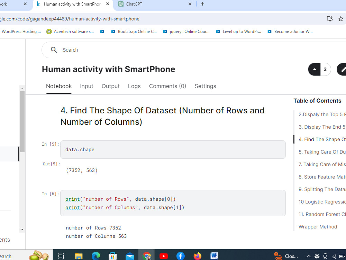Viewport: 346px width, 260px height.
Task: Open a new browser tab
Action: [x=202, y=4]
